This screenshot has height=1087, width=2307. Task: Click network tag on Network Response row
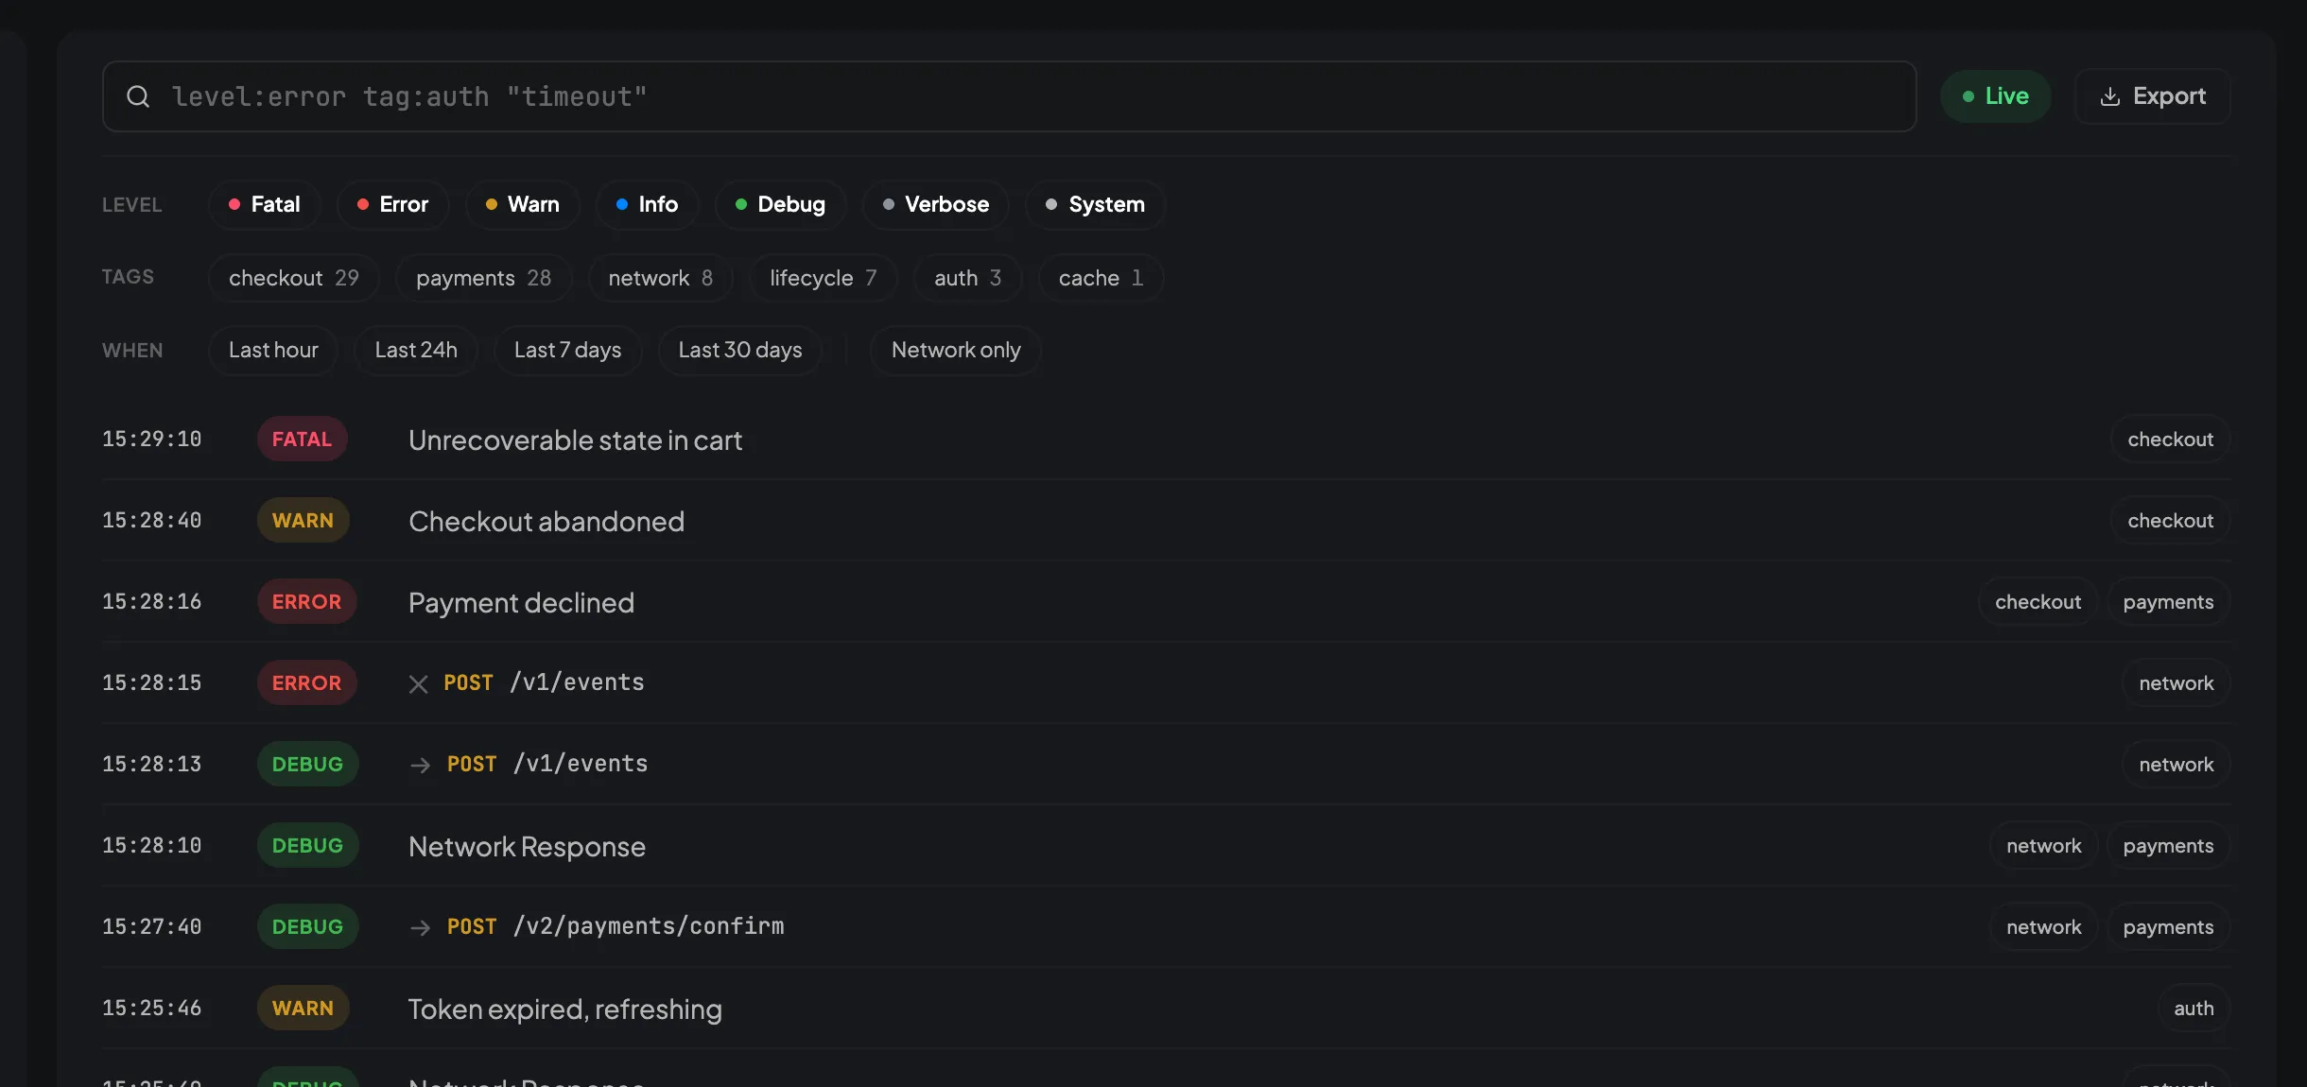coord(2044,846)
